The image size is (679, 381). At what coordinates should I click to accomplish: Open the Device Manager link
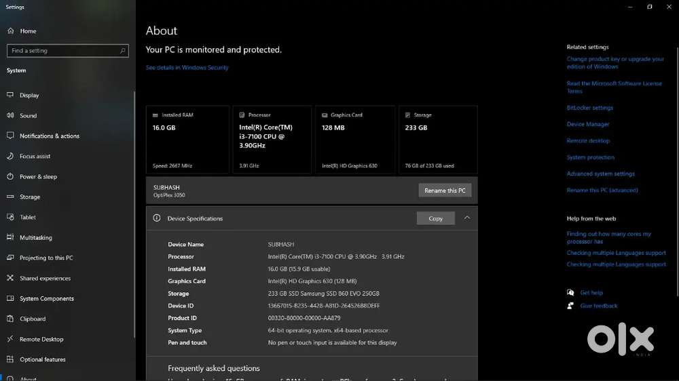587,124
